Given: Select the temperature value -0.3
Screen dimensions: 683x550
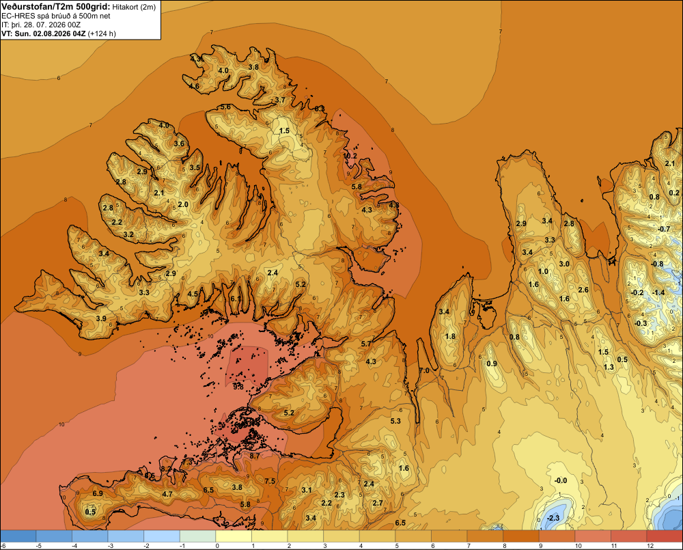Looking at the screenshot, I should coord(641,323).
